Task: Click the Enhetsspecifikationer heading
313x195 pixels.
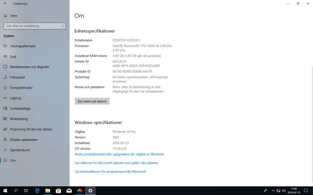Action: pyautogui.click(x=95, y=31)
